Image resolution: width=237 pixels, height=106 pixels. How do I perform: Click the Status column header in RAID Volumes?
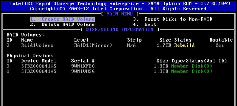click(x=183, y=40)
